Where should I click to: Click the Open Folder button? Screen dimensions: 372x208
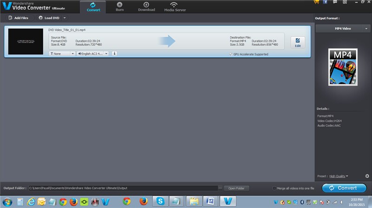pyautogui.click(x=236, y=189)
